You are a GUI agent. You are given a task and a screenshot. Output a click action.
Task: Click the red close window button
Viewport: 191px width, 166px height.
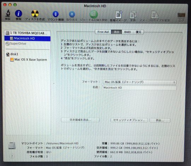(5, 5)
